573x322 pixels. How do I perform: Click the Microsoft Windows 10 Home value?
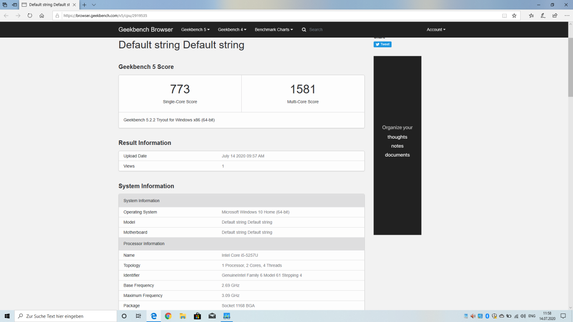tap(256, 212)
